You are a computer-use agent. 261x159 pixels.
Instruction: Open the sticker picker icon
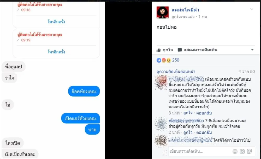coord(249,151)
